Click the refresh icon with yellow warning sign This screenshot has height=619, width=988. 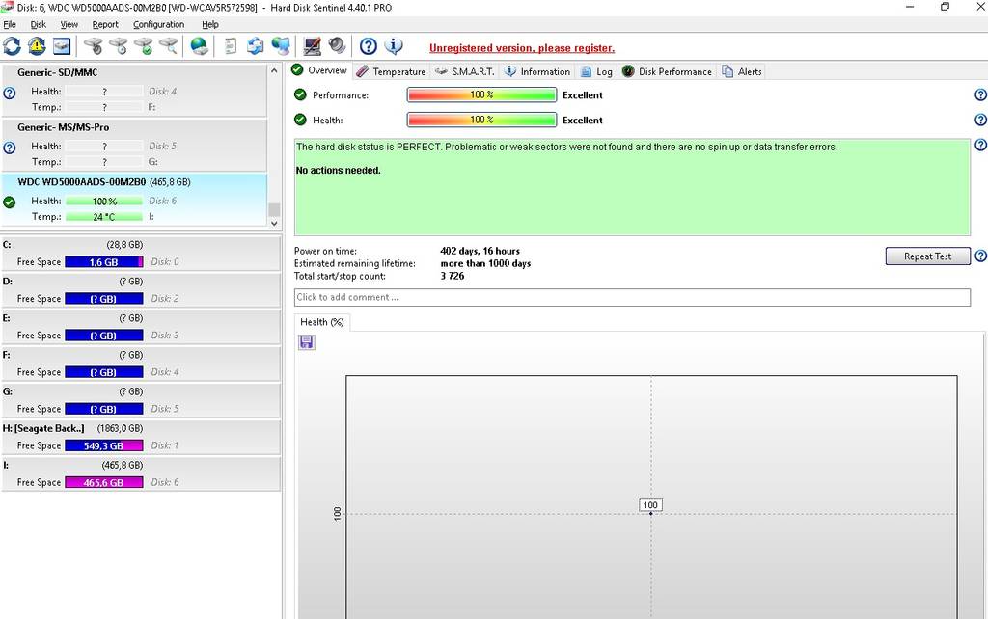37,45
